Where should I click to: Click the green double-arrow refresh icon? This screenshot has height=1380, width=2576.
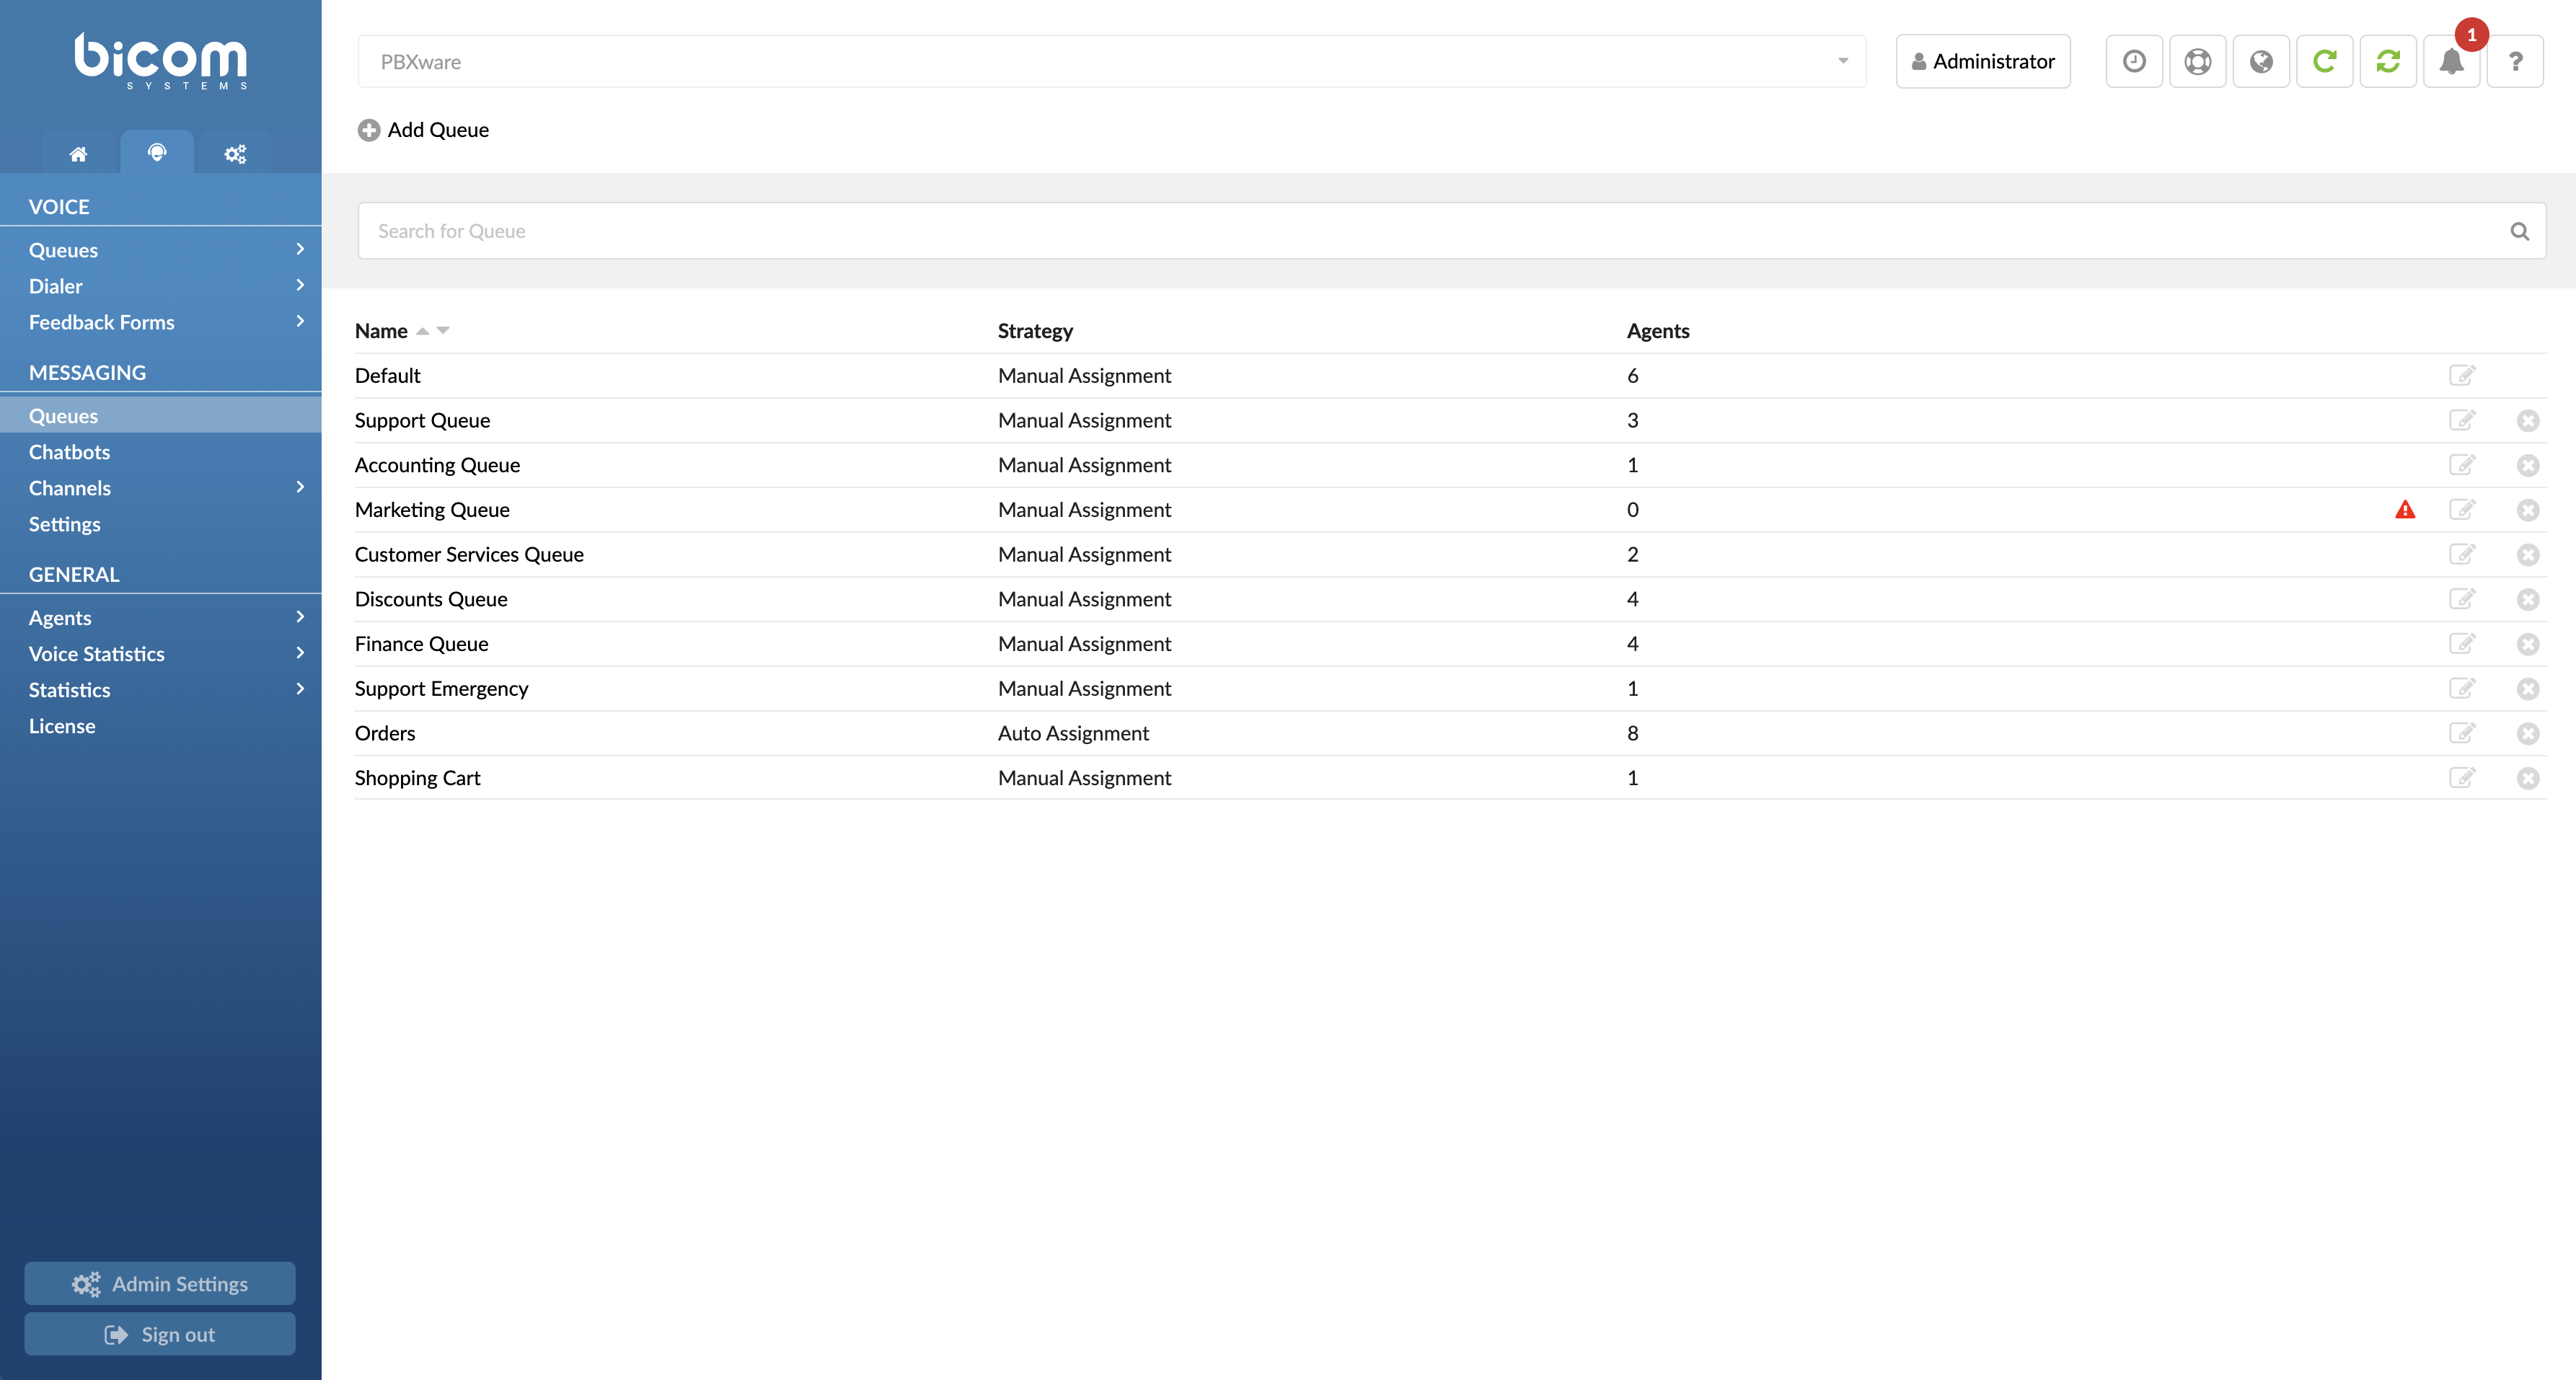pos(2388,61)
